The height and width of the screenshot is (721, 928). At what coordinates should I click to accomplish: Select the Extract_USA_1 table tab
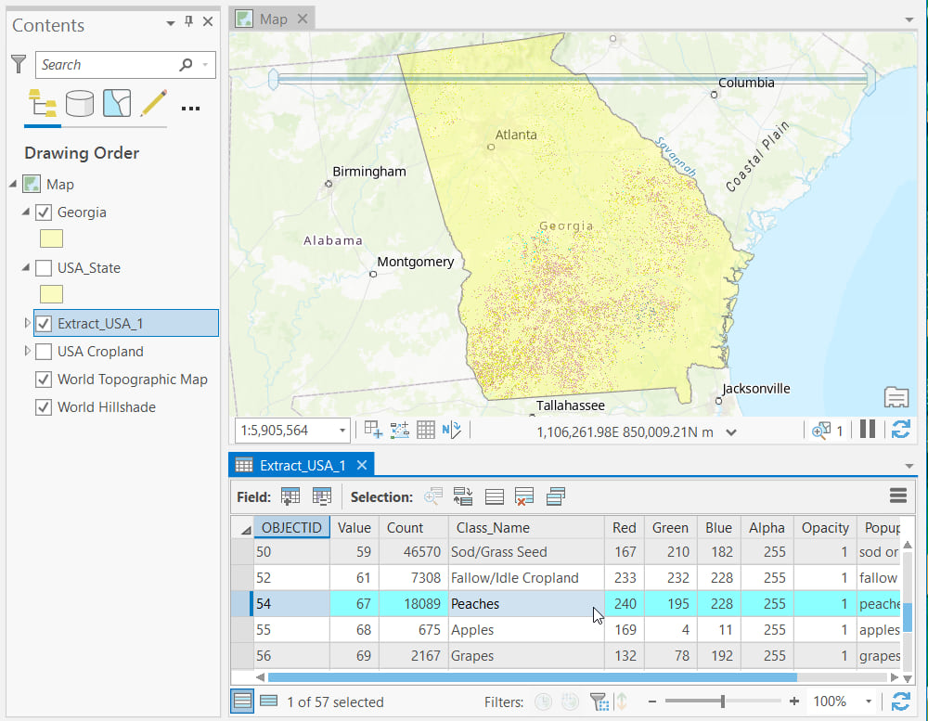tap(302, 465)
